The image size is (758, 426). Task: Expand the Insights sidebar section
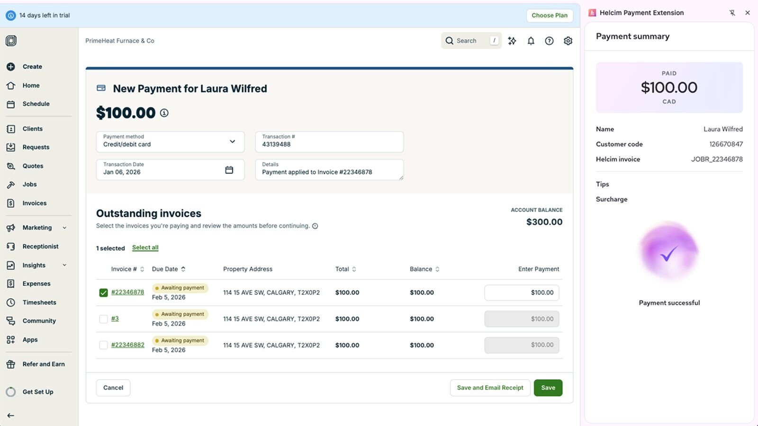coord(64,265)
